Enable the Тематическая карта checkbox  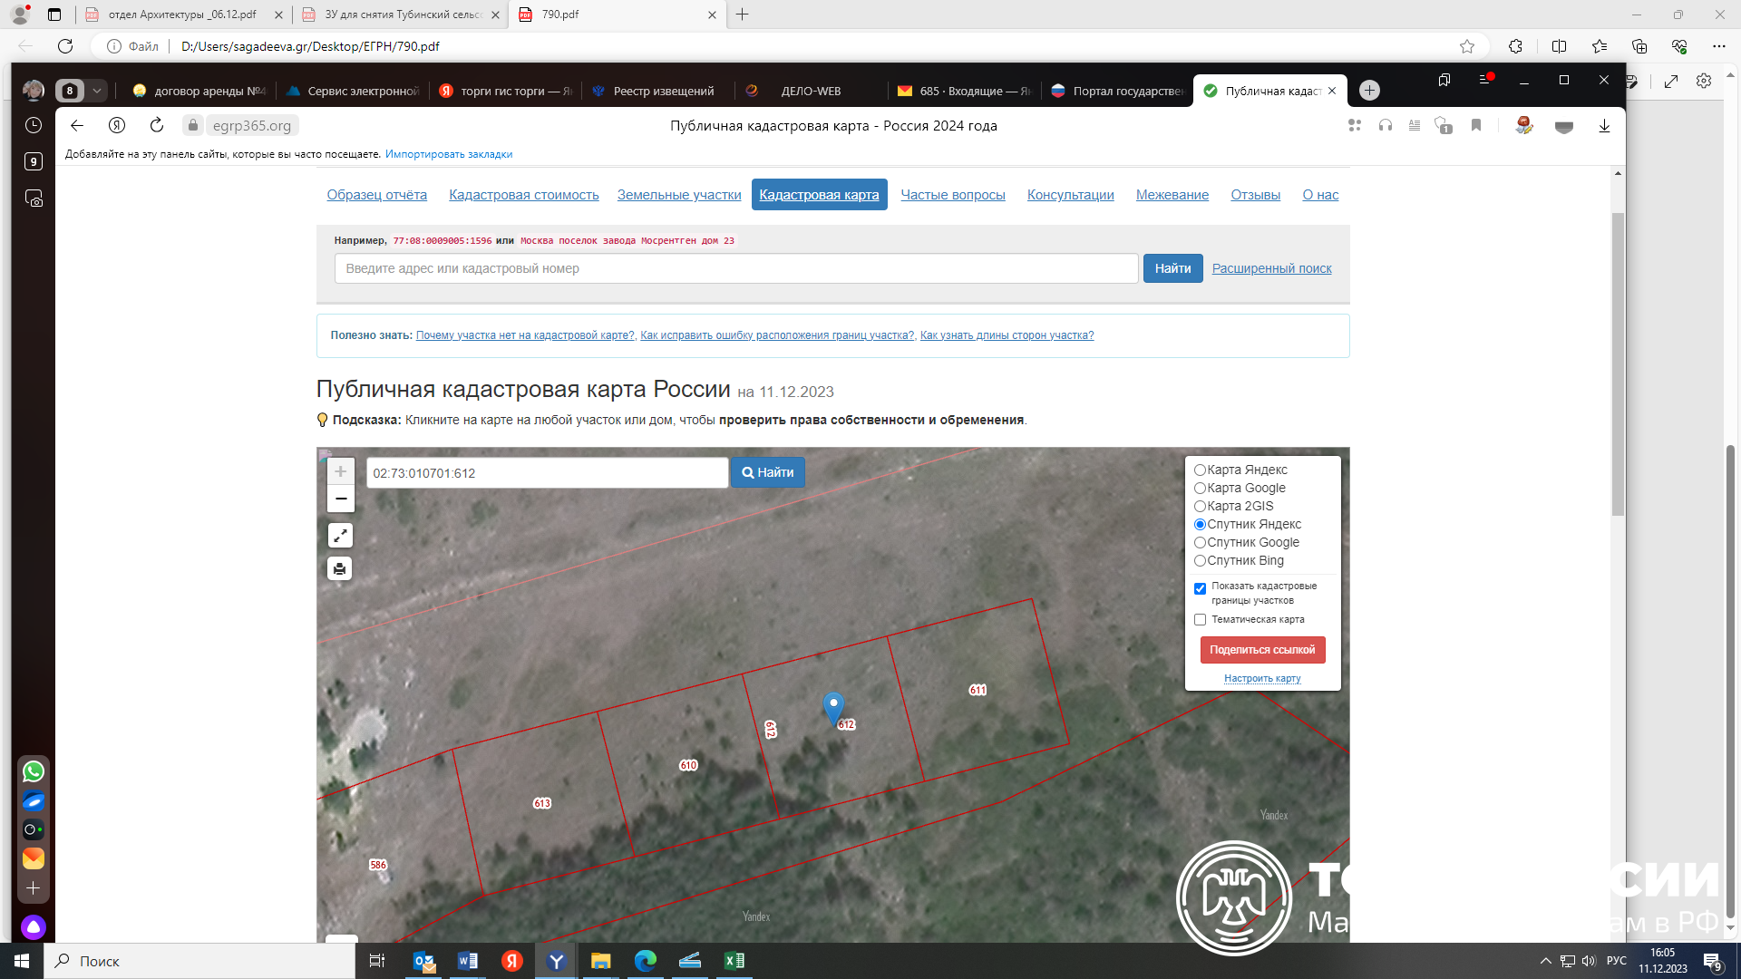[x=1200, y=620]
